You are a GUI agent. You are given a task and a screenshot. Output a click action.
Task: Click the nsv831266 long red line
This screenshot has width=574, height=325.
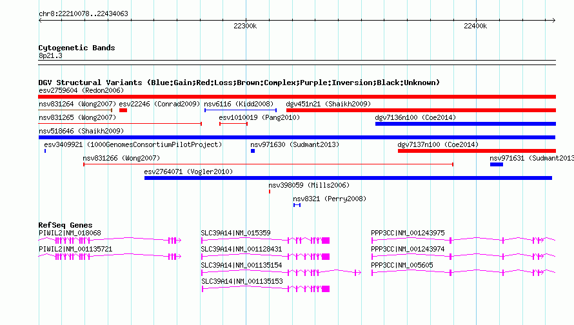coord(268,164)
